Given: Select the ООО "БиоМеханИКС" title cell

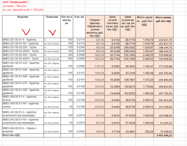Looking at the screenshot, I should 15,2.
